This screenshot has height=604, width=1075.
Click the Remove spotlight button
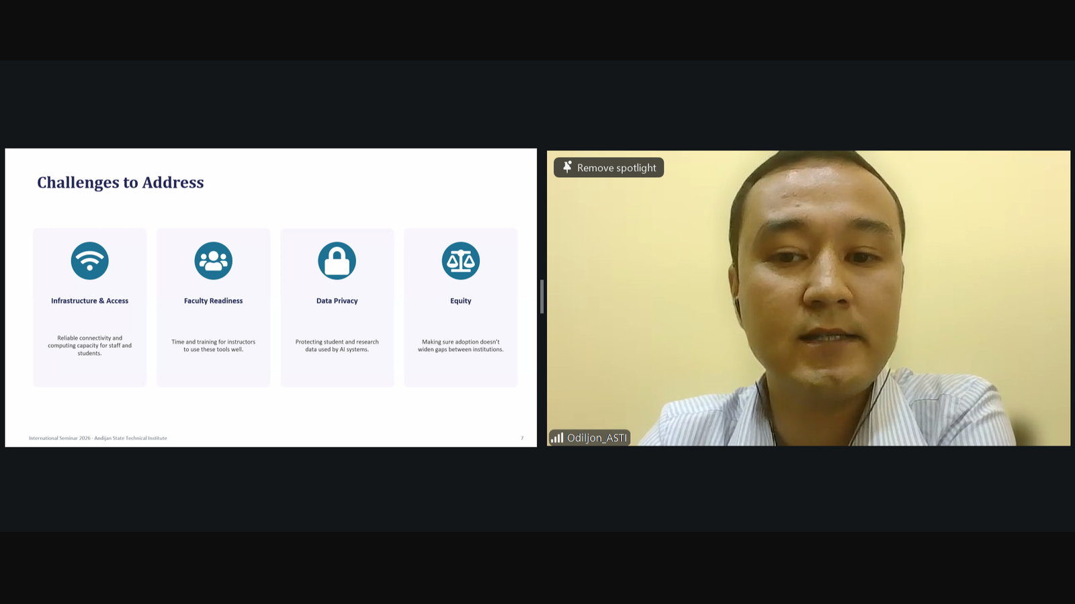tap(609, 168)
